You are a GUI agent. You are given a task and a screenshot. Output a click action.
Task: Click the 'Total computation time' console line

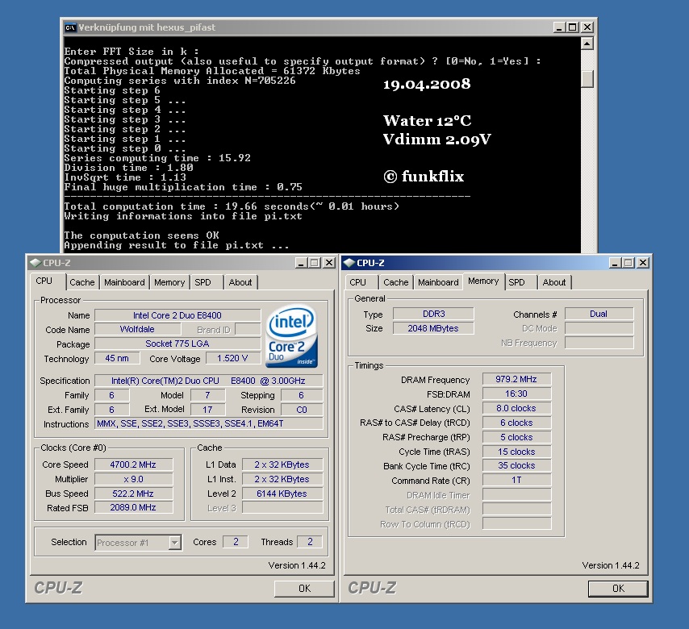pyautogui.click(x=232, y=206)
